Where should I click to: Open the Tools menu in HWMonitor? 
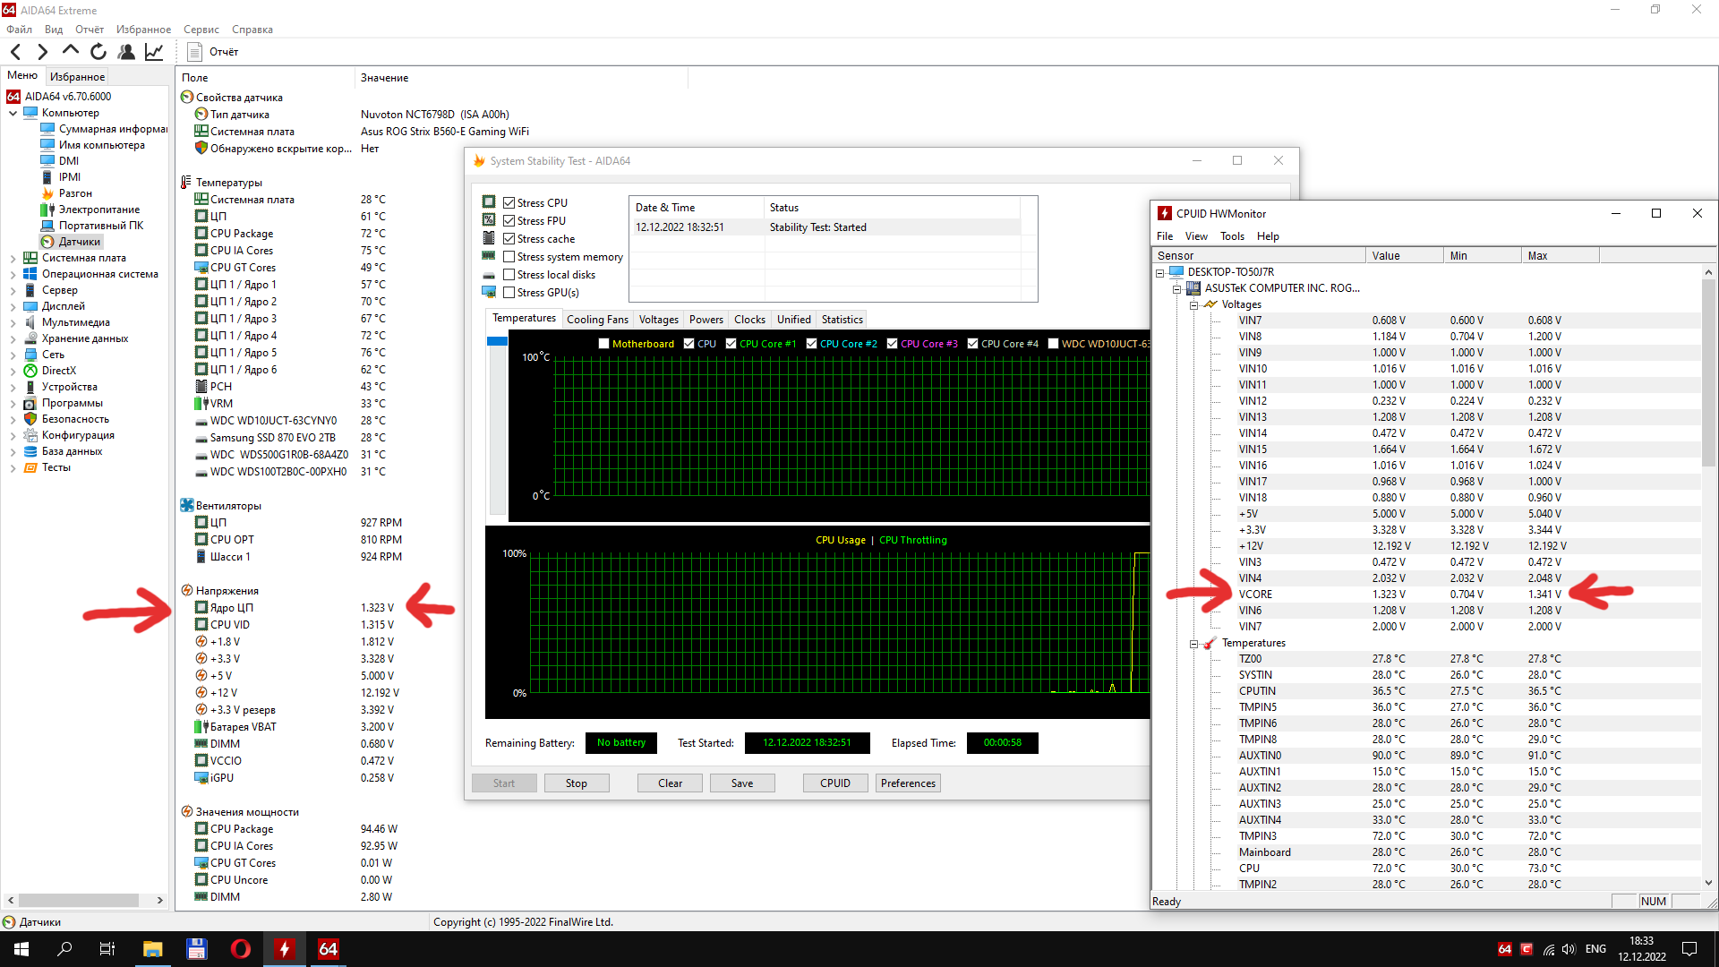pyautogui.click(x=1232, y=236)
